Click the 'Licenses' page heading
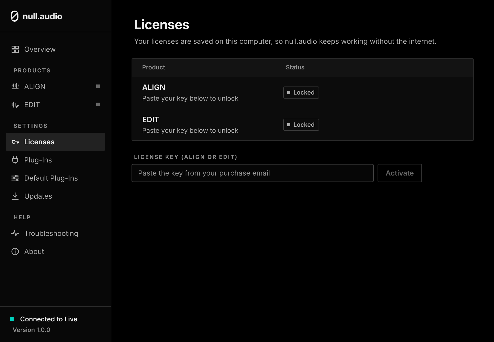The image size is (494, 342). point(162,24)
